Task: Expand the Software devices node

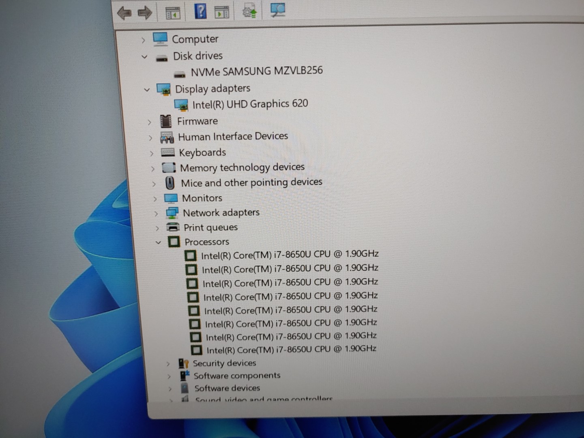Action: (x=170, y=389)
